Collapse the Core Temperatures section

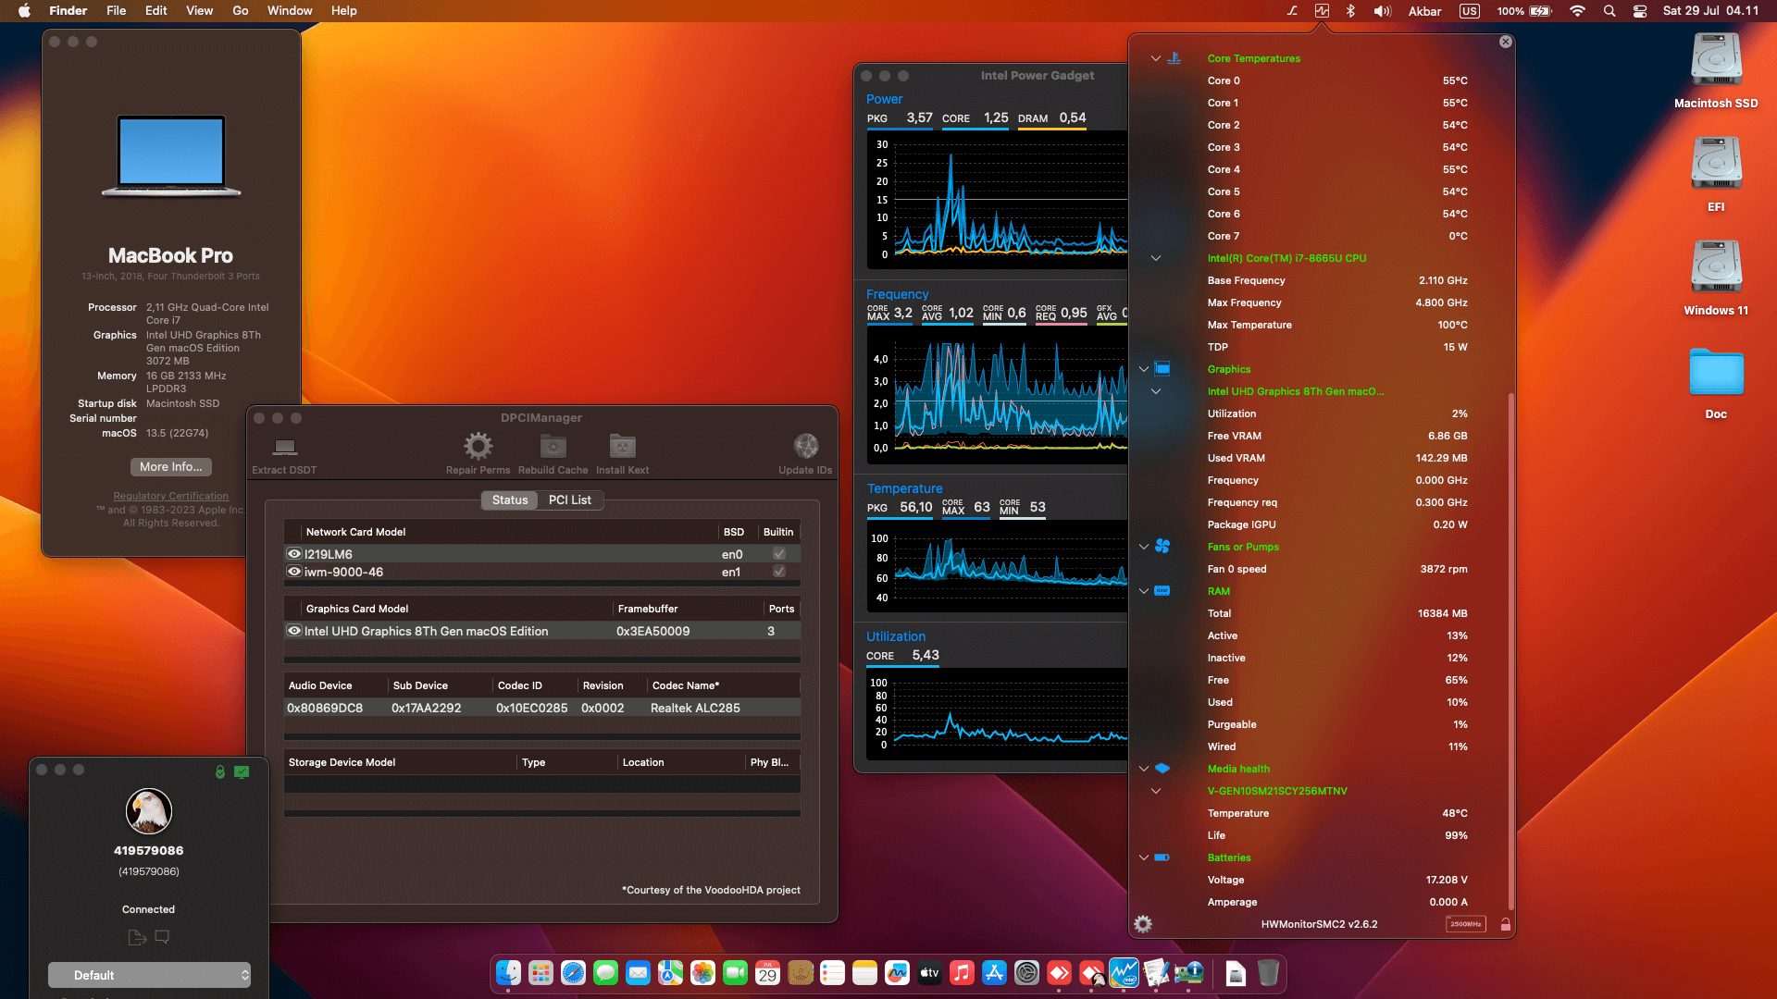1155,58
